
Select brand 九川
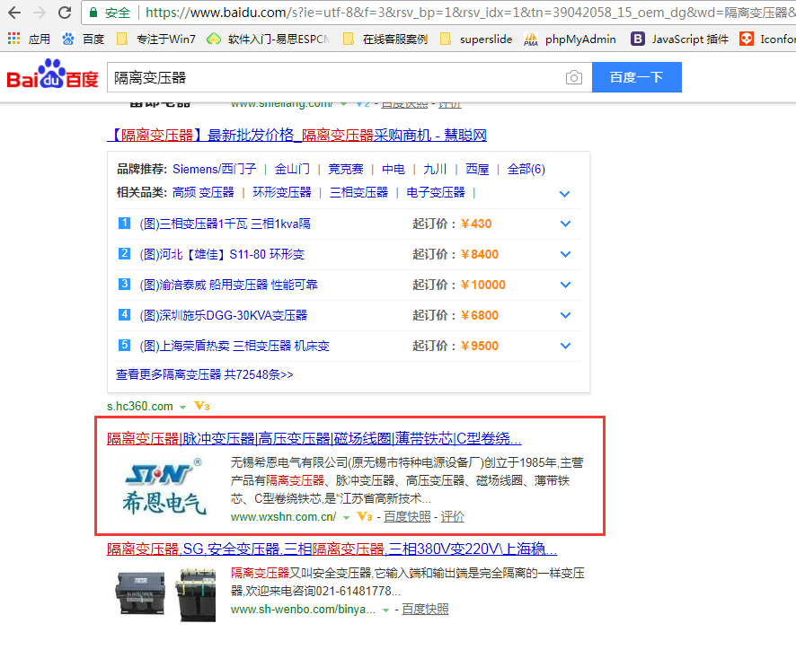[x=435, y=169]
